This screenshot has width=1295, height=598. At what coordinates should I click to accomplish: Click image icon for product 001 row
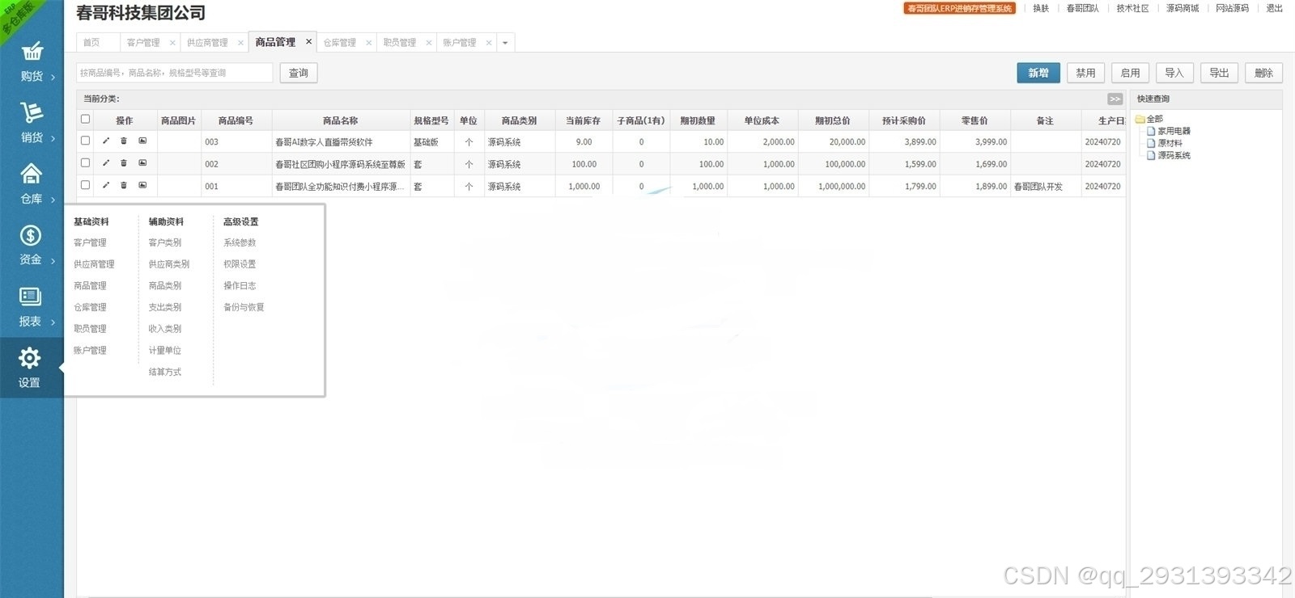(x=142, y=186)
